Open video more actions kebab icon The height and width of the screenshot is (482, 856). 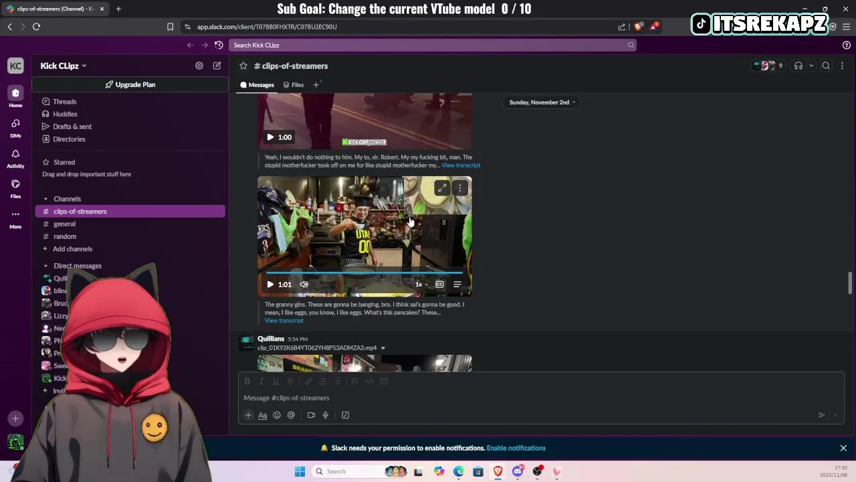coord(459,188)
